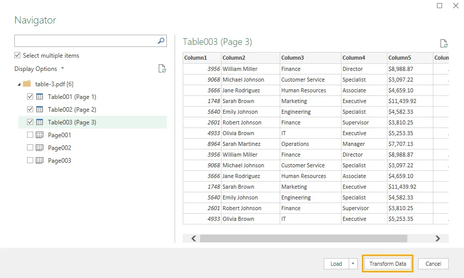Click the Column3 header

pyautogui.click(x=310, y=58)
